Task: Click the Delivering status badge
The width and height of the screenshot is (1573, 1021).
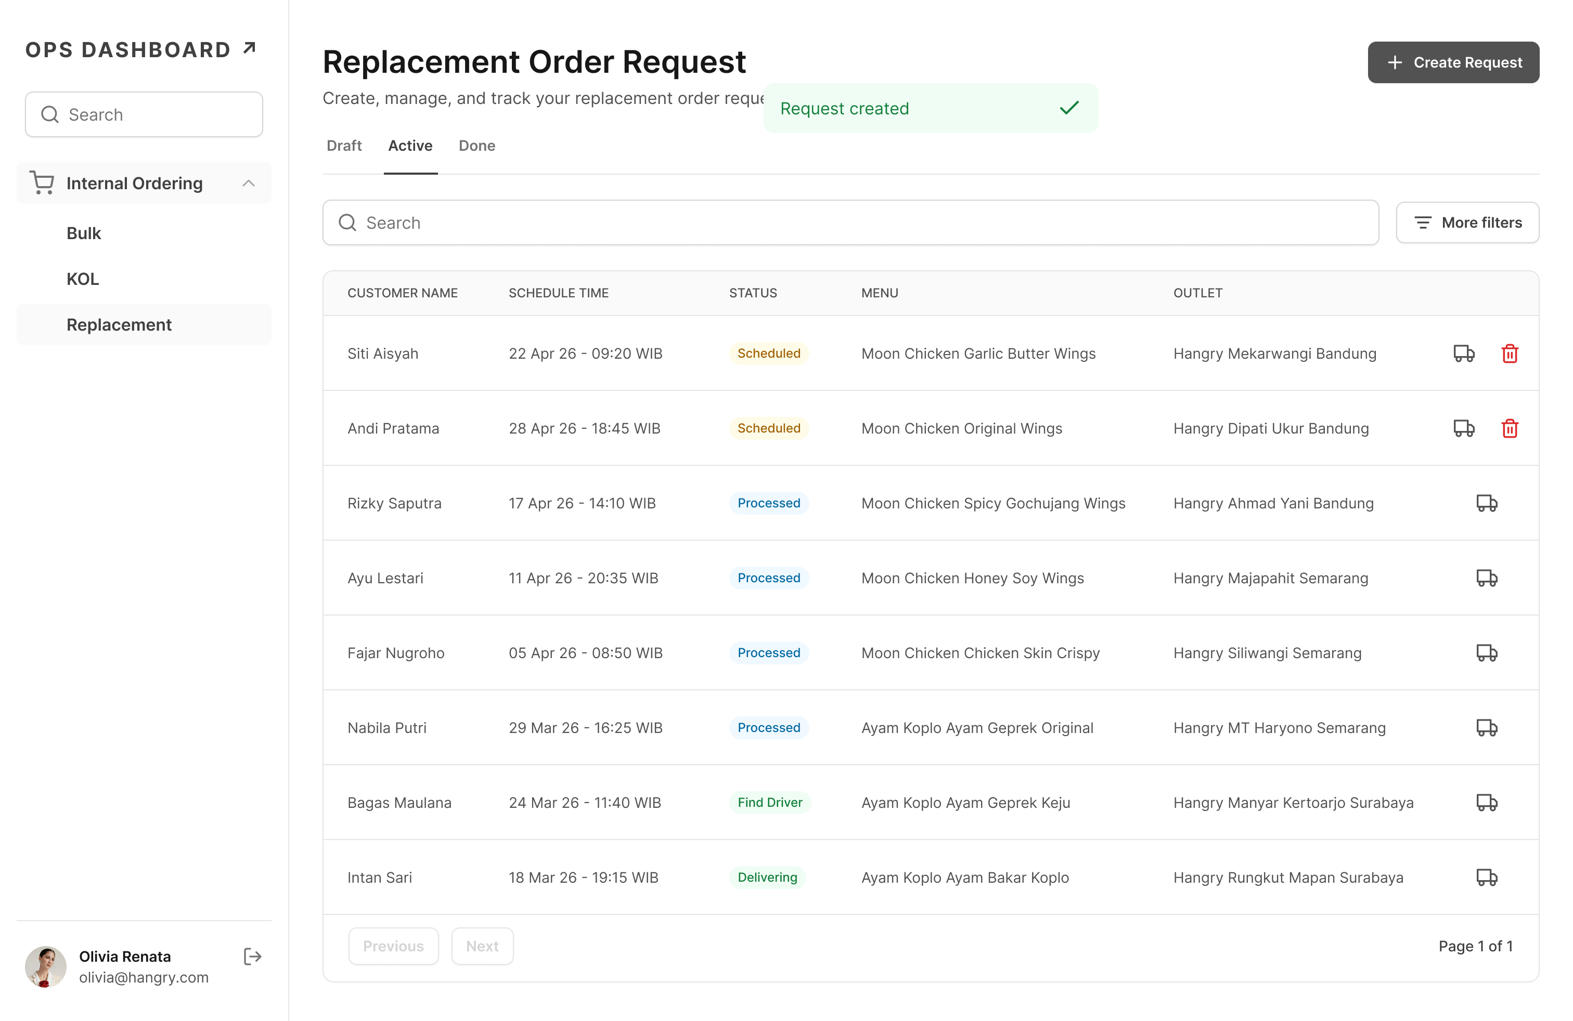Action: click(767, 877)
